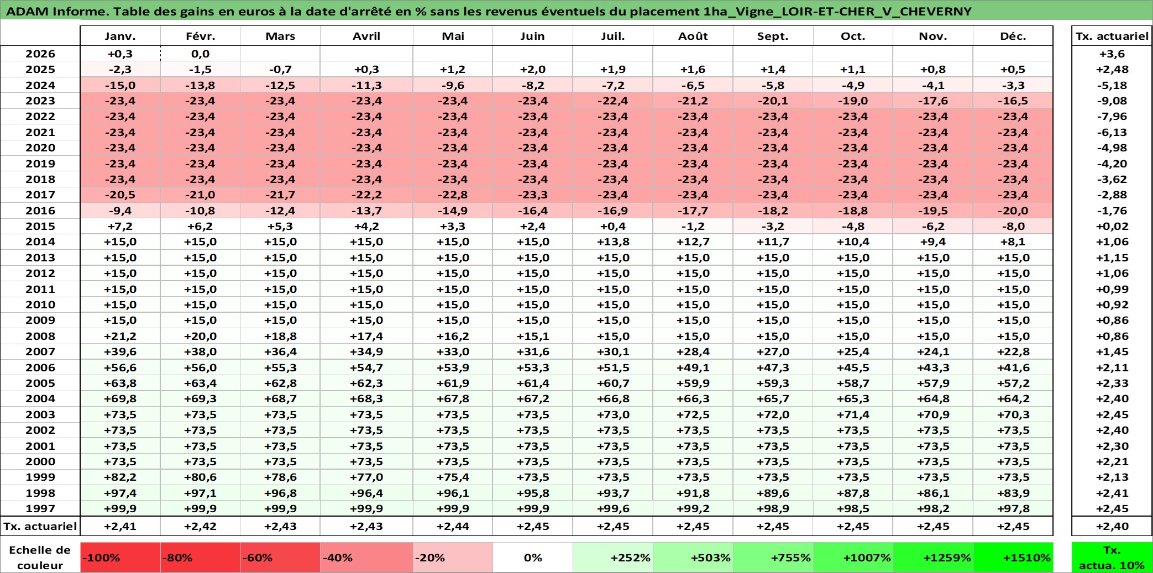
Task: Click the Tx. actuariel column header at top right
Action: tap(1112, 36)
